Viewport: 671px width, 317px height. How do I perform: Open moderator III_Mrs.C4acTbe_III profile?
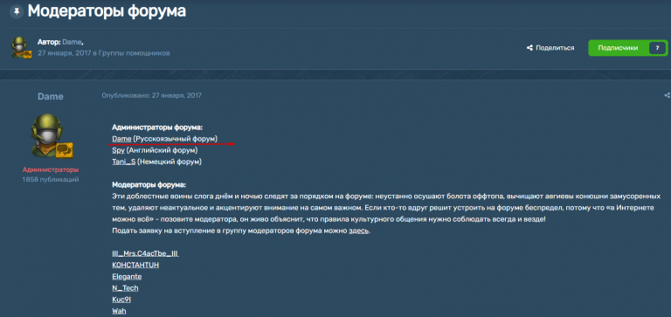click(x=145, y=253)
